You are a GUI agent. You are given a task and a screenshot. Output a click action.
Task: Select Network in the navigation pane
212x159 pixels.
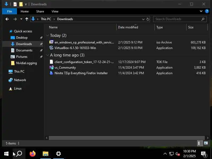click(x=20, y=80)
